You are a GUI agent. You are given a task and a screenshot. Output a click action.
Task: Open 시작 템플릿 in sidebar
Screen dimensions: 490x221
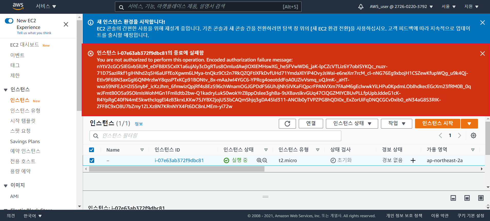click(23, 121)
